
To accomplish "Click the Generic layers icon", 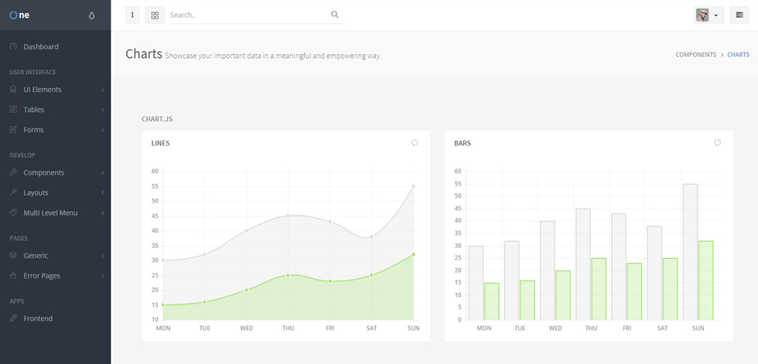I will click(x=14, y=255).
